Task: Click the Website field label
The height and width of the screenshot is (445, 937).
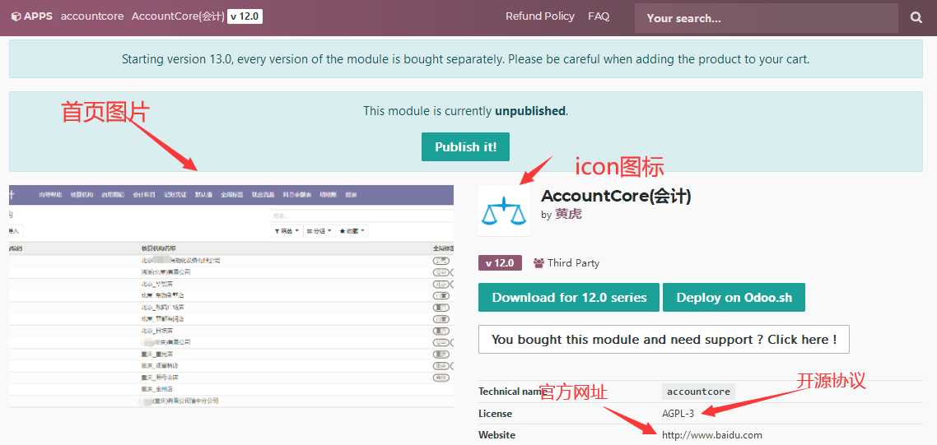Action: pos(497,435)
